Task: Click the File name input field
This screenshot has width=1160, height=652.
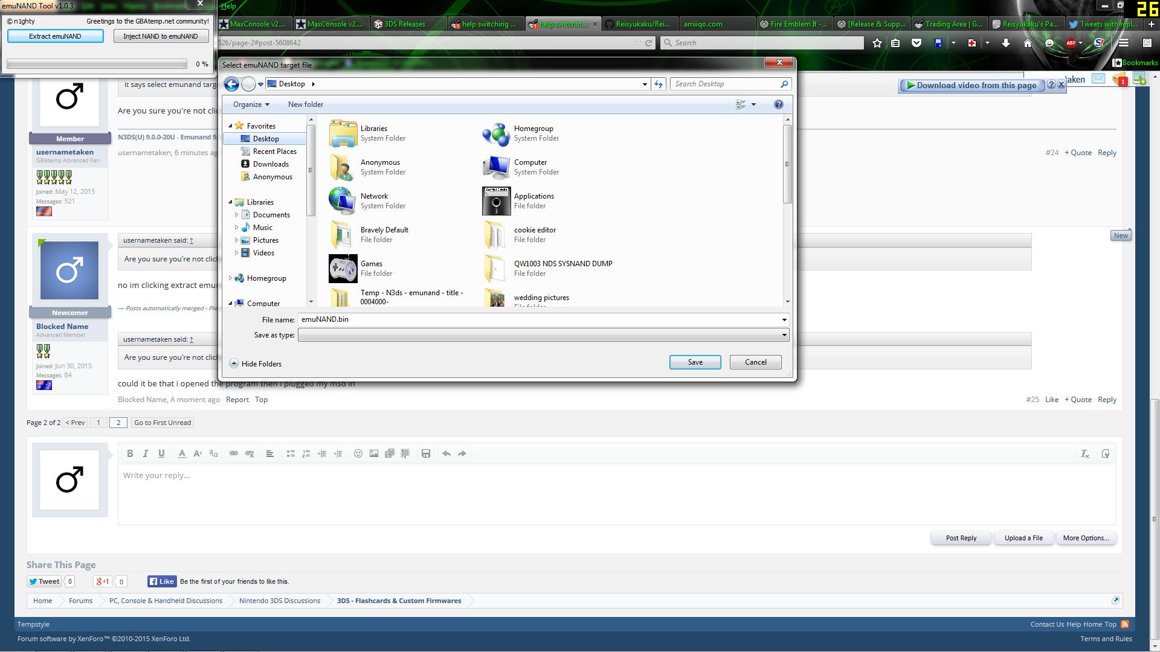Action: [x=538, y=320]
